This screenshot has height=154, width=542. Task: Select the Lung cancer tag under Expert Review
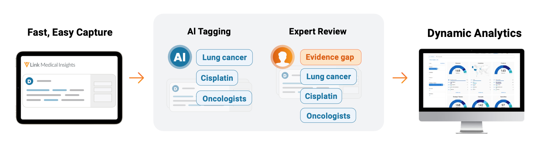(328, 77)
